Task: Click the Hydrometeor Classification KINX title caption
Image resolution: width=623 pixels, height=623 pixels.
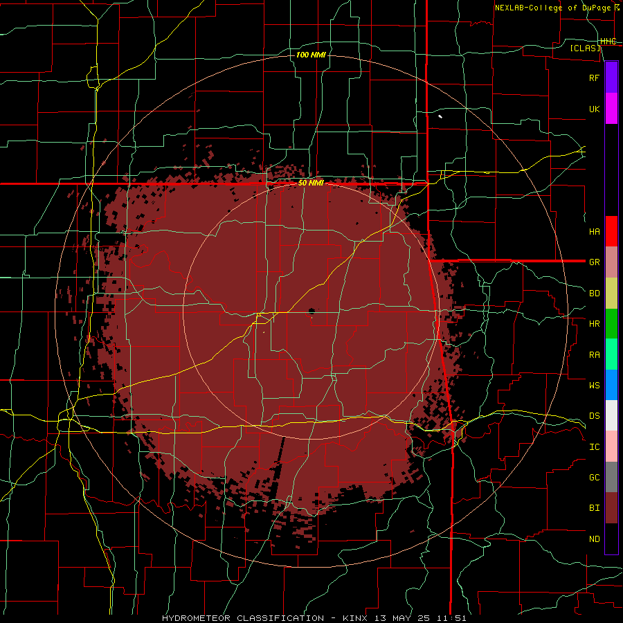Action: (314, 618)
